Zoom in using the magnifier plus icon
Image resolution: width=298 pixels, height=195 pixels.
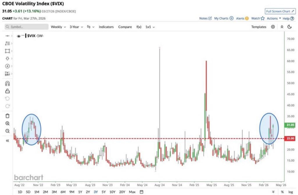point(8,123)
